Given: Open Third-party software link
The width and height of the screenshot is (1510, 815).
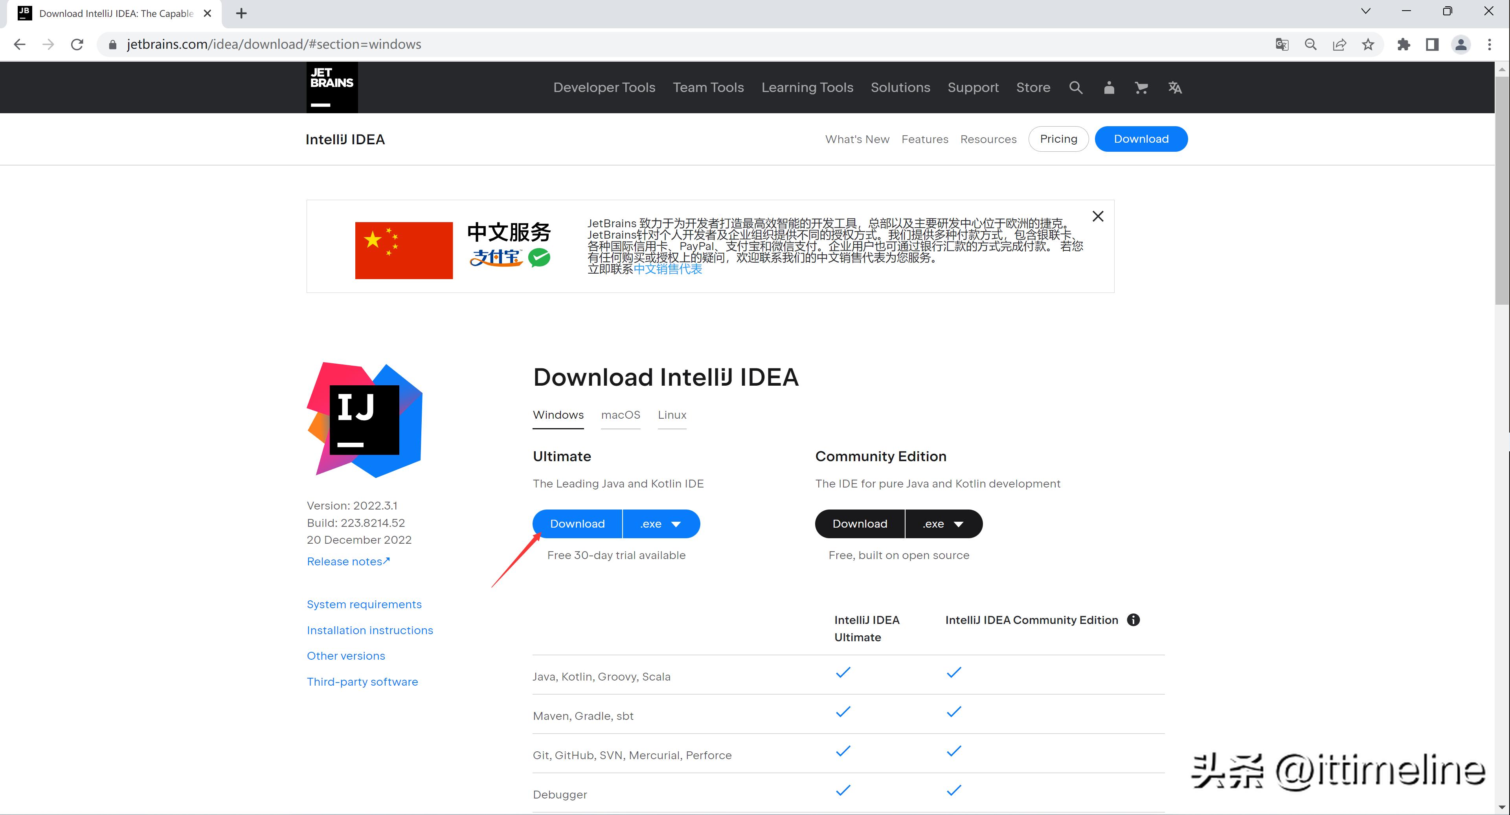Looking at the screenshot, I should [362, 682].
